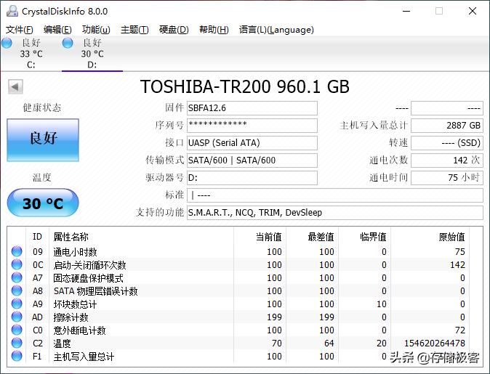Viewport: 490px width, 374px height.
Task: Switch to the C: drive tab at 33 °C
Action: coord(31,54)
